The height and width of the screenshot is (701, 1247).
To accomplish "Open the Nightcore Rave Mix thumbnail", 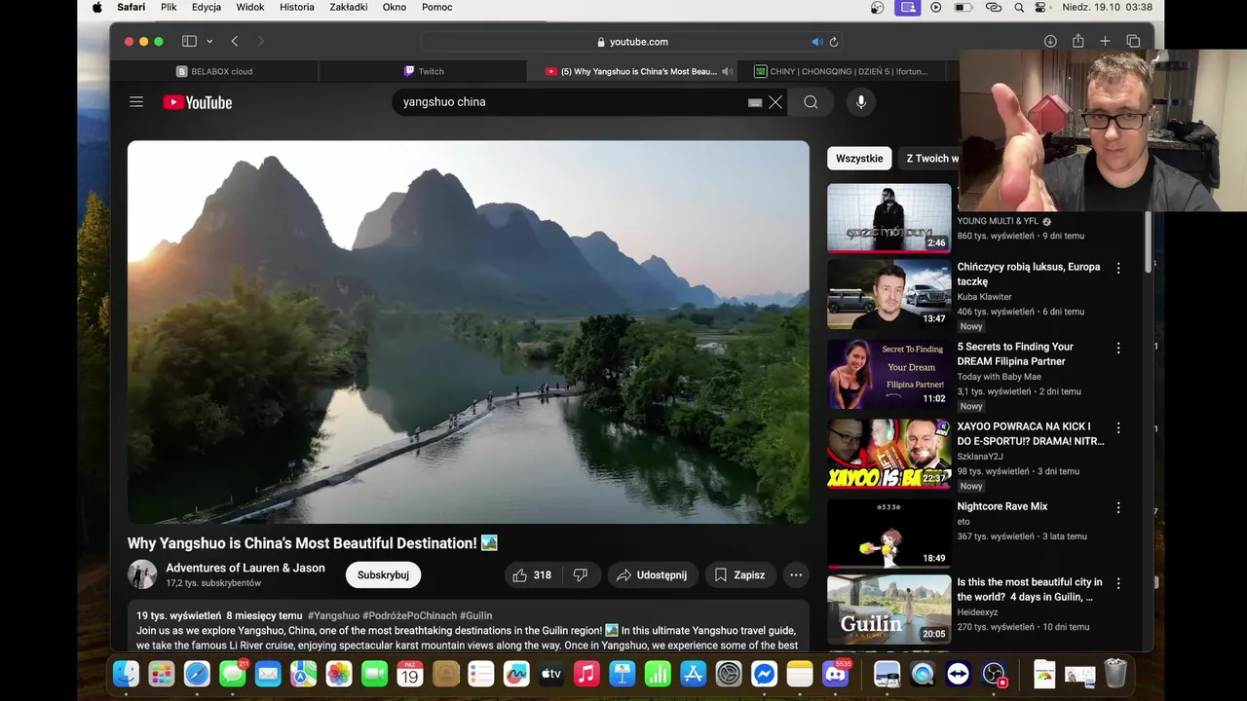I will [889, 534].
